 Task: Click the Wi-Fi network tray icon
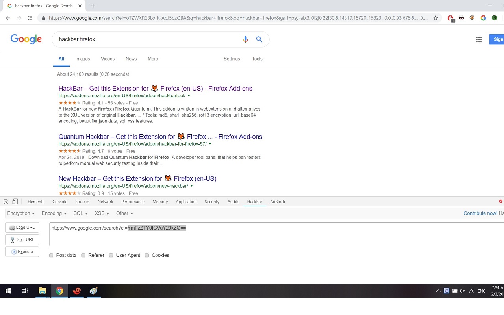pos(471,291)
